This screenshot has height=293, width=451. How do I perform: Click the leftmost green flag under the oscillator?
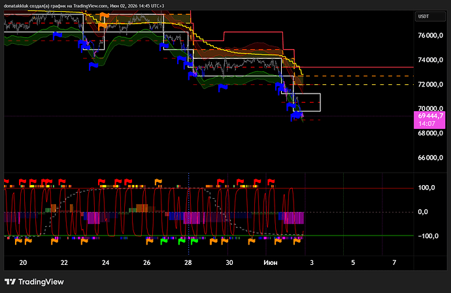pyautogui.click(x=163, y=241)
